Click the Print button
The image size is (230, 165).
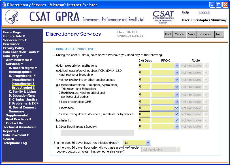point(168,34)
